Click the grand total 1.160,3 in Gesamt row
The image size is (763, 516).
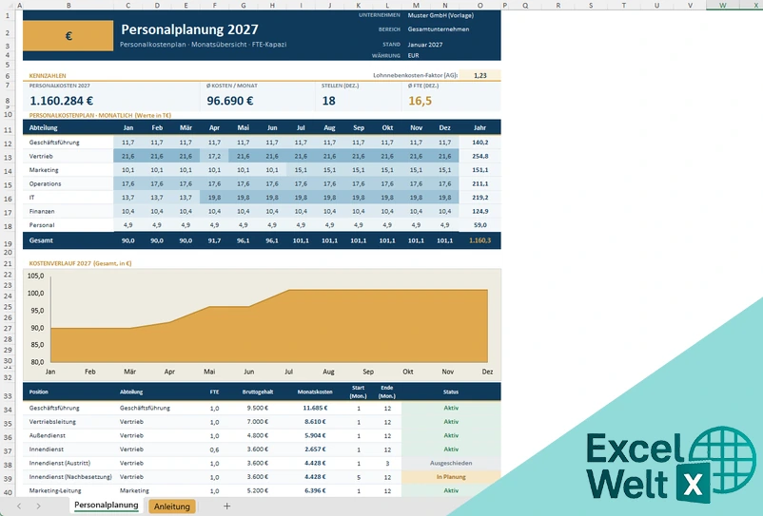click(x=479, y=240)
